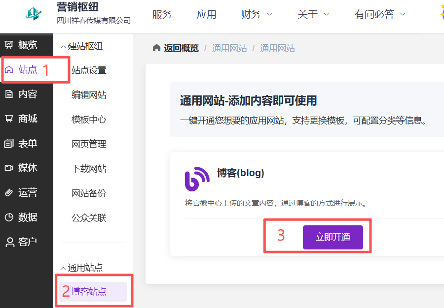The height and width of the screenshot is (308, 444).
Task: Open the 应用 menu item
Action: [207, 15]
